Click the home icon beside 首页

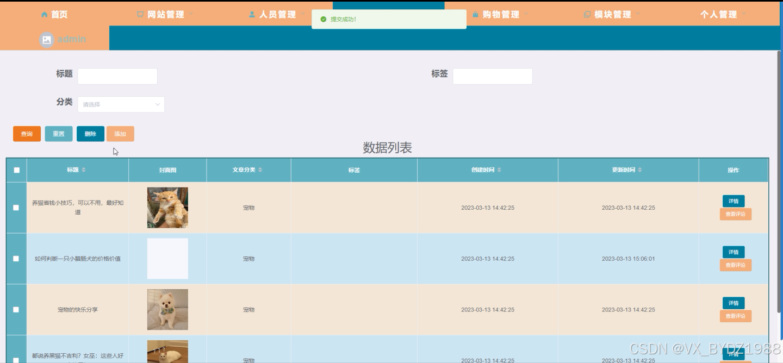[x=45, y=15]
